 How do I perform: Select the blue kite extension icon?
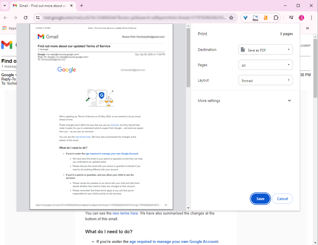pos(245,18)
